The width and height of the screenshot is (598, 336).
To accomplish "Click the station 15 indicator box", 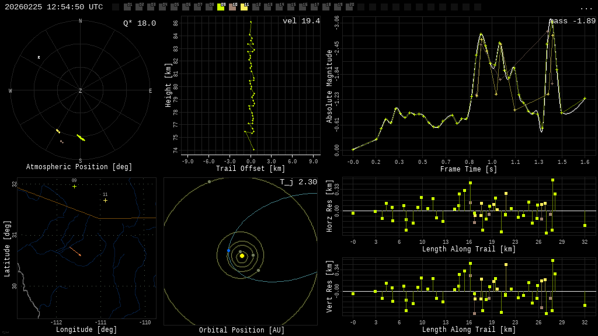I will [291, 7].
